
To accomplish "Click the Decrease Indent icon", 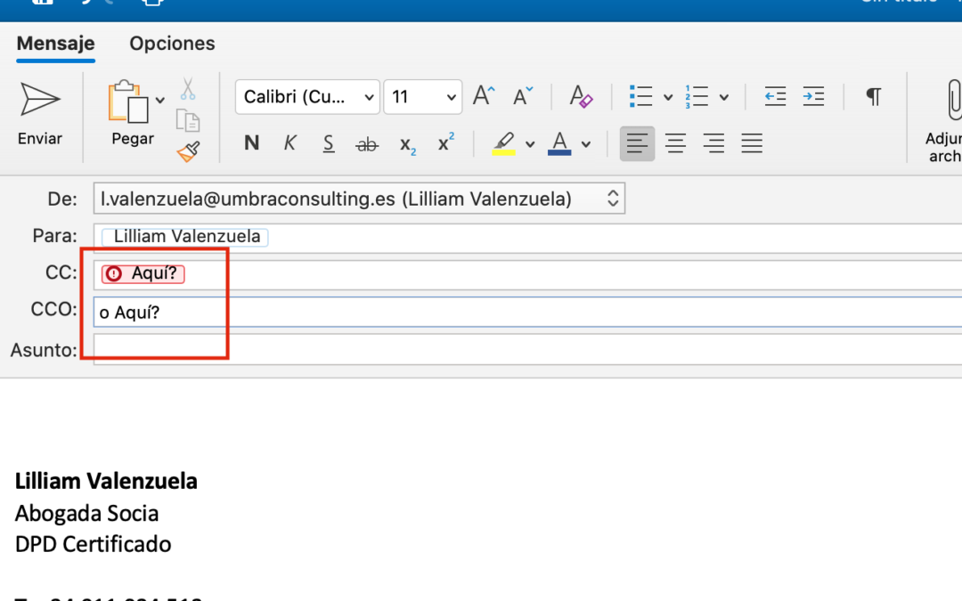I will 775,96.
